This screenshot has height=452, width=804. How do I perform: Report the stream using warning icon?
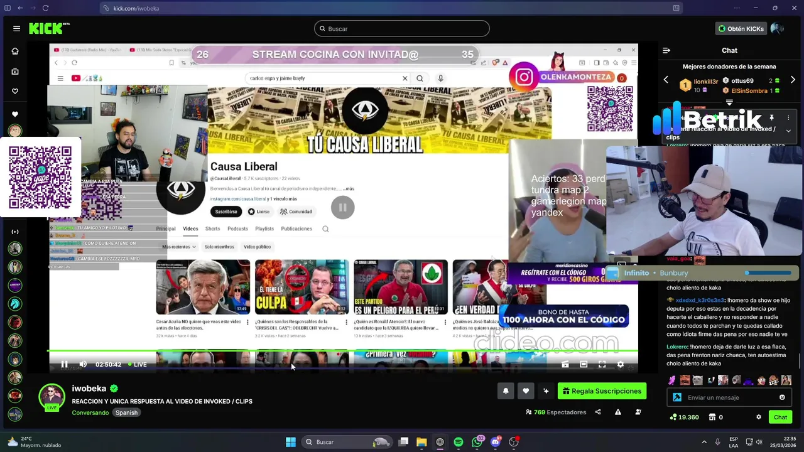618,412
